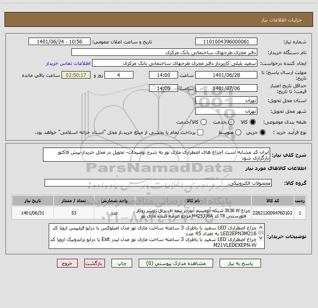Click the خروج exit button
318x308 pixels.
click(67, 263)
